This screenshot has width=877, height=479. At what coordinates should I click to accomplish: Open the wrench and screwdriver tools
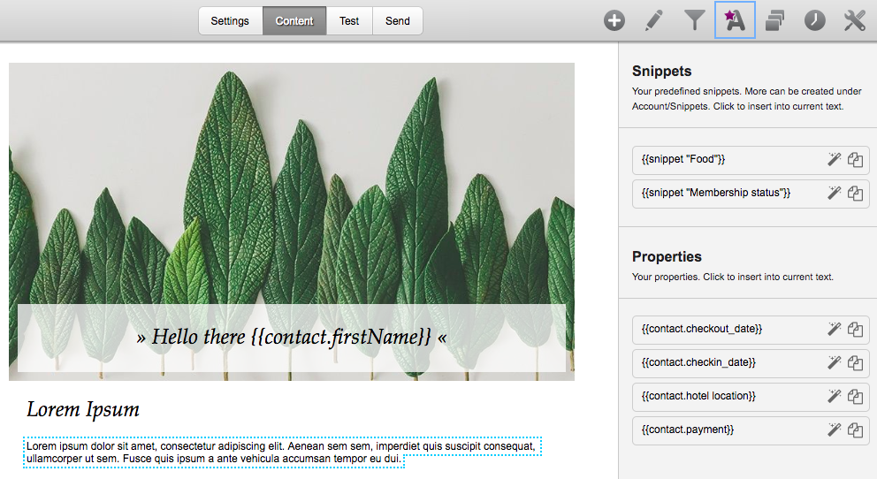[855, 20]
